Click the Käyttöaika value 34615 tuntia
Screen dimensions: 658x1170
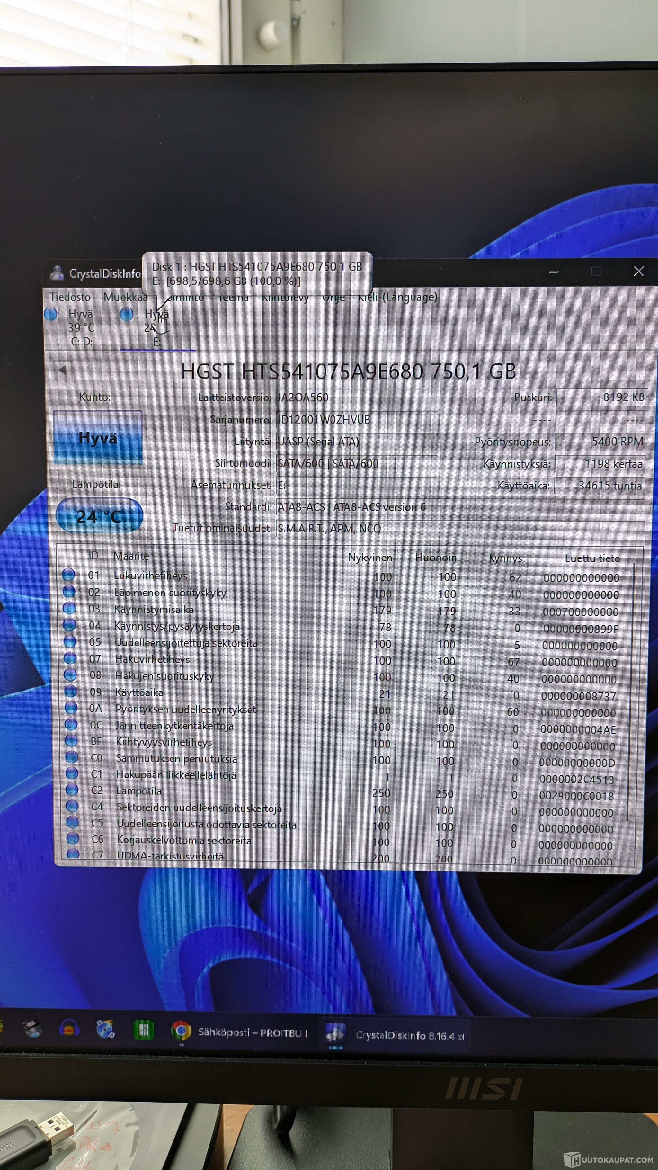click(x=599, y=486)
